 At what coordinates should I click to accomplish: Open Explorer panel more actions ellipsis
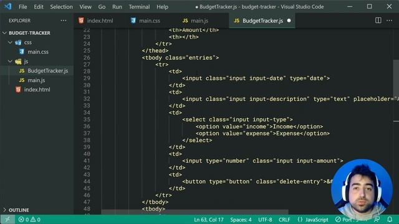64,21
